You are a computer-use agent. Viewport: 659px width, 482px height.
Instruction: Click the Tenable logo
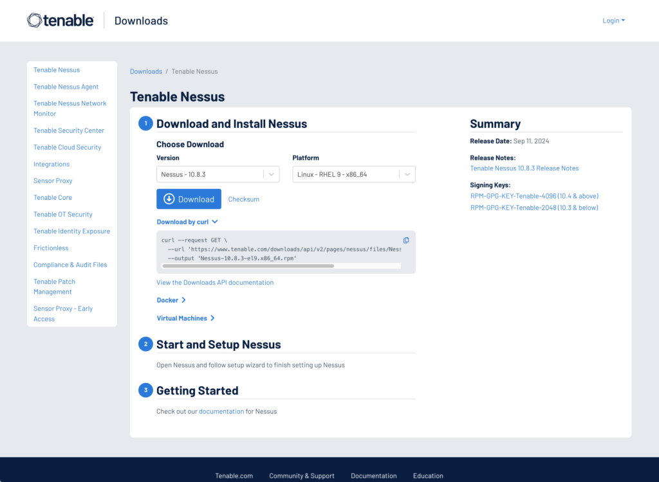pos(60,20)
